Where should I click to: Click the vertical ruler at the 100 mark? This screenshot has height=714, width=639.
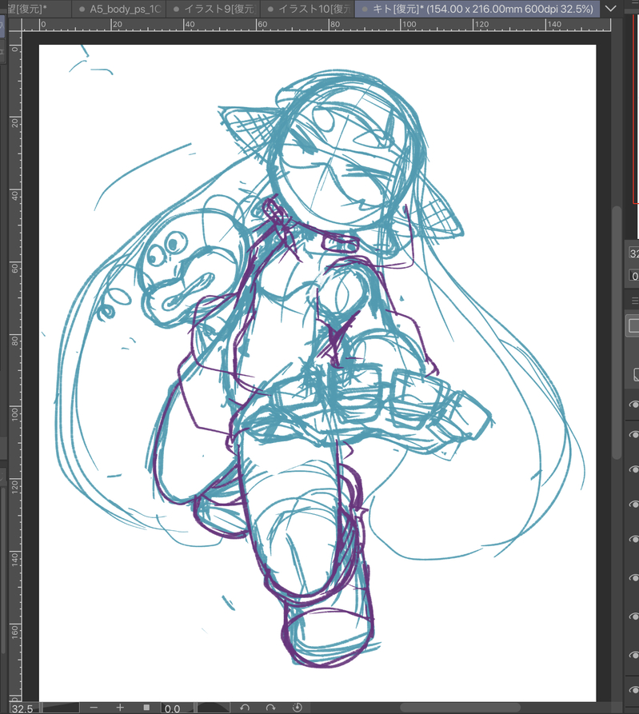pyautogui.click(x=14, y=413)
